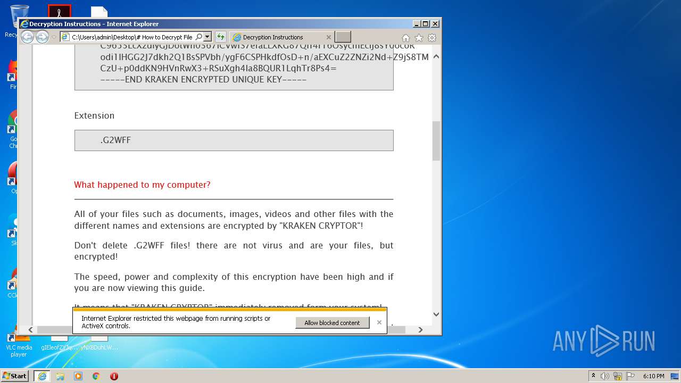Maximize the Internet Explorer window
681x383 pixels.
click(426, 24)
